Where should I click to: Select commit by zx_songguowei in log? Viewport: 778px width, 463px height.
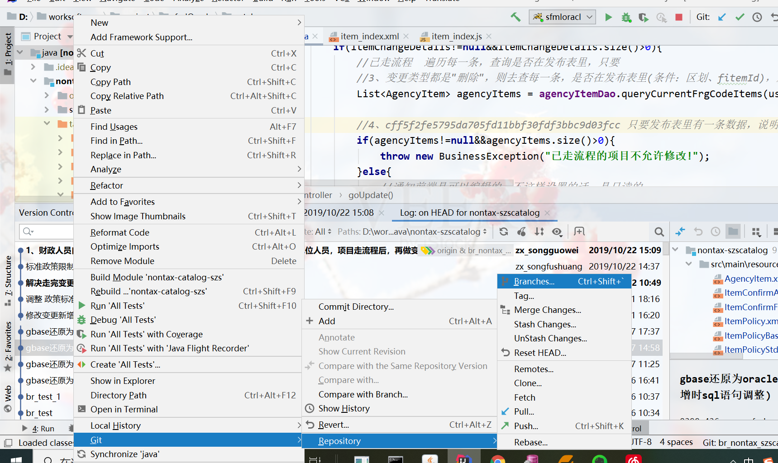(547, 250)
